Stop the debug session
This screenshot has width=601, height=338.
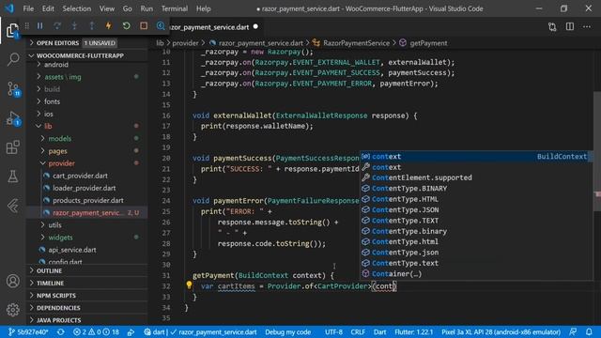click(144, 26)
